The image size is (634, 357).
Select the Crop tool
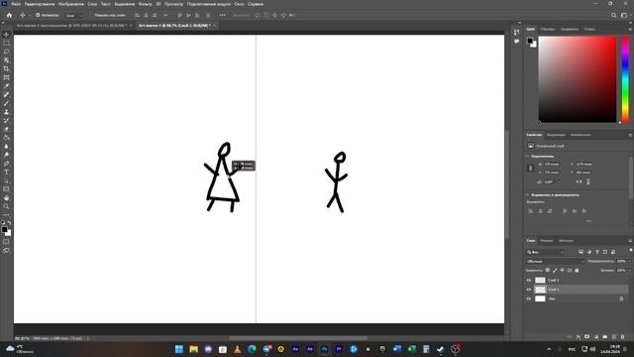coord(6,68)
